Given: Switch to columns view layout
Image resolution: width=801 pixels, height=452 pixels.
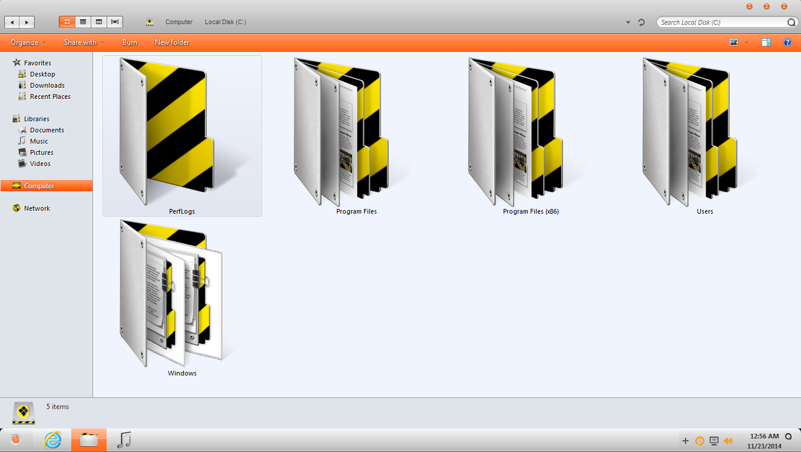Looking at the screenshot, I should (x=99, y=22).
